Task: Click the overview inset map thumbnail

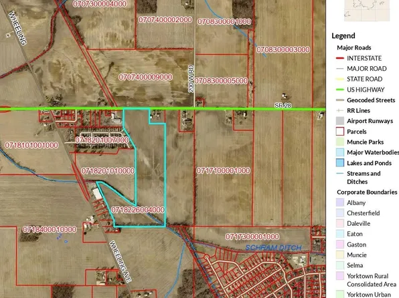Action: [367, 11]
